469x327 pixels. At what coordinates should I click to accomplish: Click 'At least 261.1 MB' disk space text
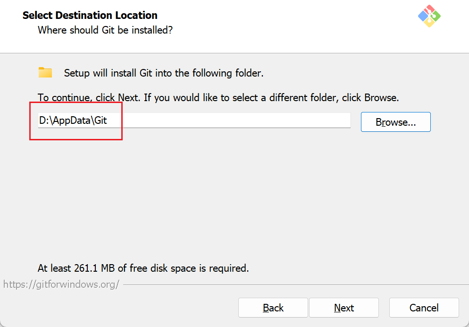143,268
